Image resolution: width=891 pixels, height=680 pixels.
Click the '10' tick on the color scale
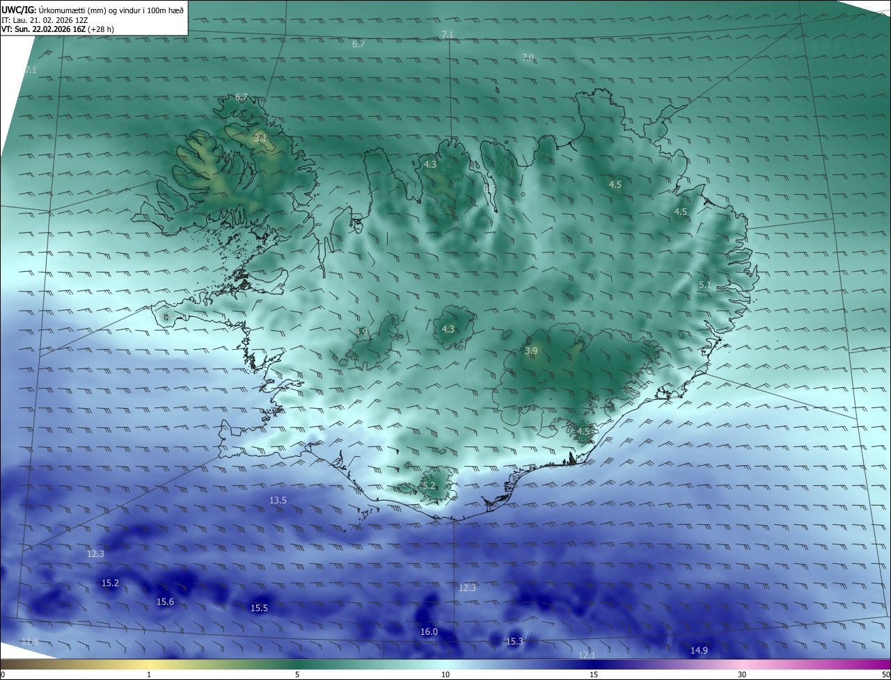point(445,674)
